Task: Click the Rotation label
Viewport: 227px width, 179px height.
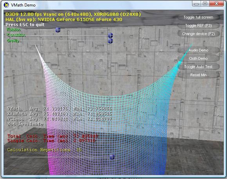Action: click(x=14, y=30)
